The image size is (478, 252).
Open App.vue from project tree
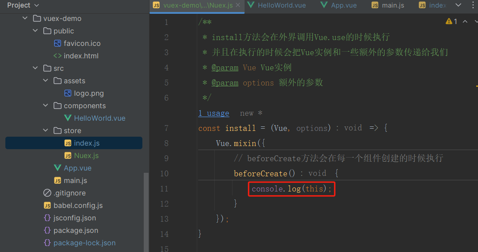[77, 168]
